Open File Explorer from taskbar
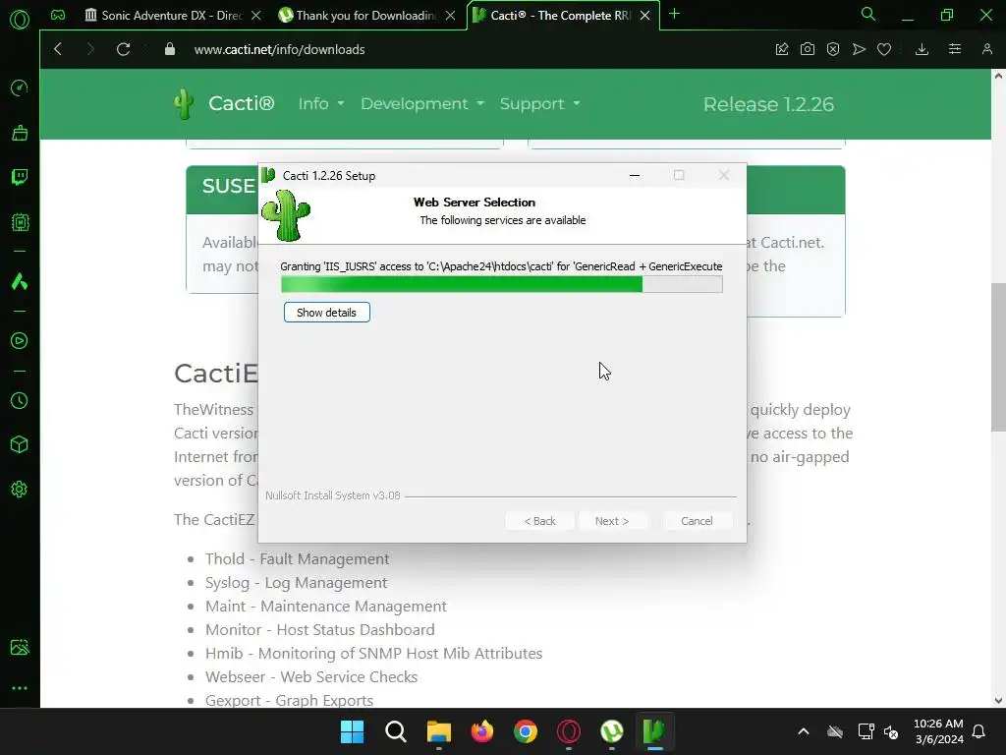Image resolution: width=1006 pixels, height=755 pixels. pyautogui.click(x=439, y=731)
